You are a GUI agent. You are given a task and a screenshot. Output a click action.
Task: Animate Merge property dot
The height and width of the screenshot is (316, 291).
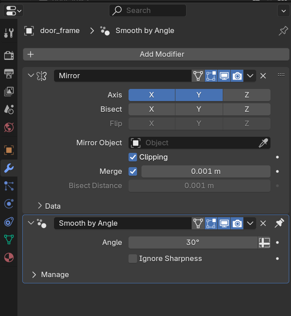[x=277, y=172]
